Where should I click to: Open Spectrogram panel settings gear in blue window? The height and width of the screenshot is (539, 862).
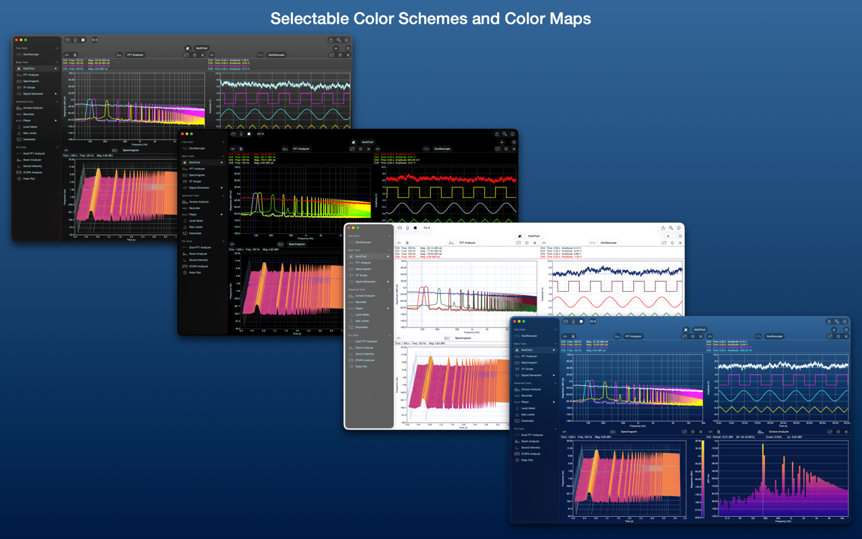pos(693,432)
